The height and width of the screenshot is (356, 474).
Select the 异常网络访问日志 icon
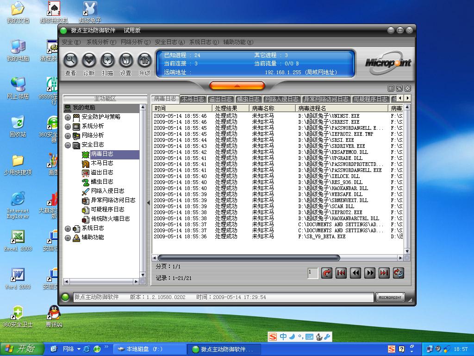coord(86,201)
